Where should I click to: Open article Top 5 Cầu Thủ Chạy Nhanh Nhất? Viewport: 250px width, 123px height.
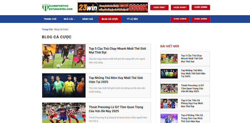117,50
